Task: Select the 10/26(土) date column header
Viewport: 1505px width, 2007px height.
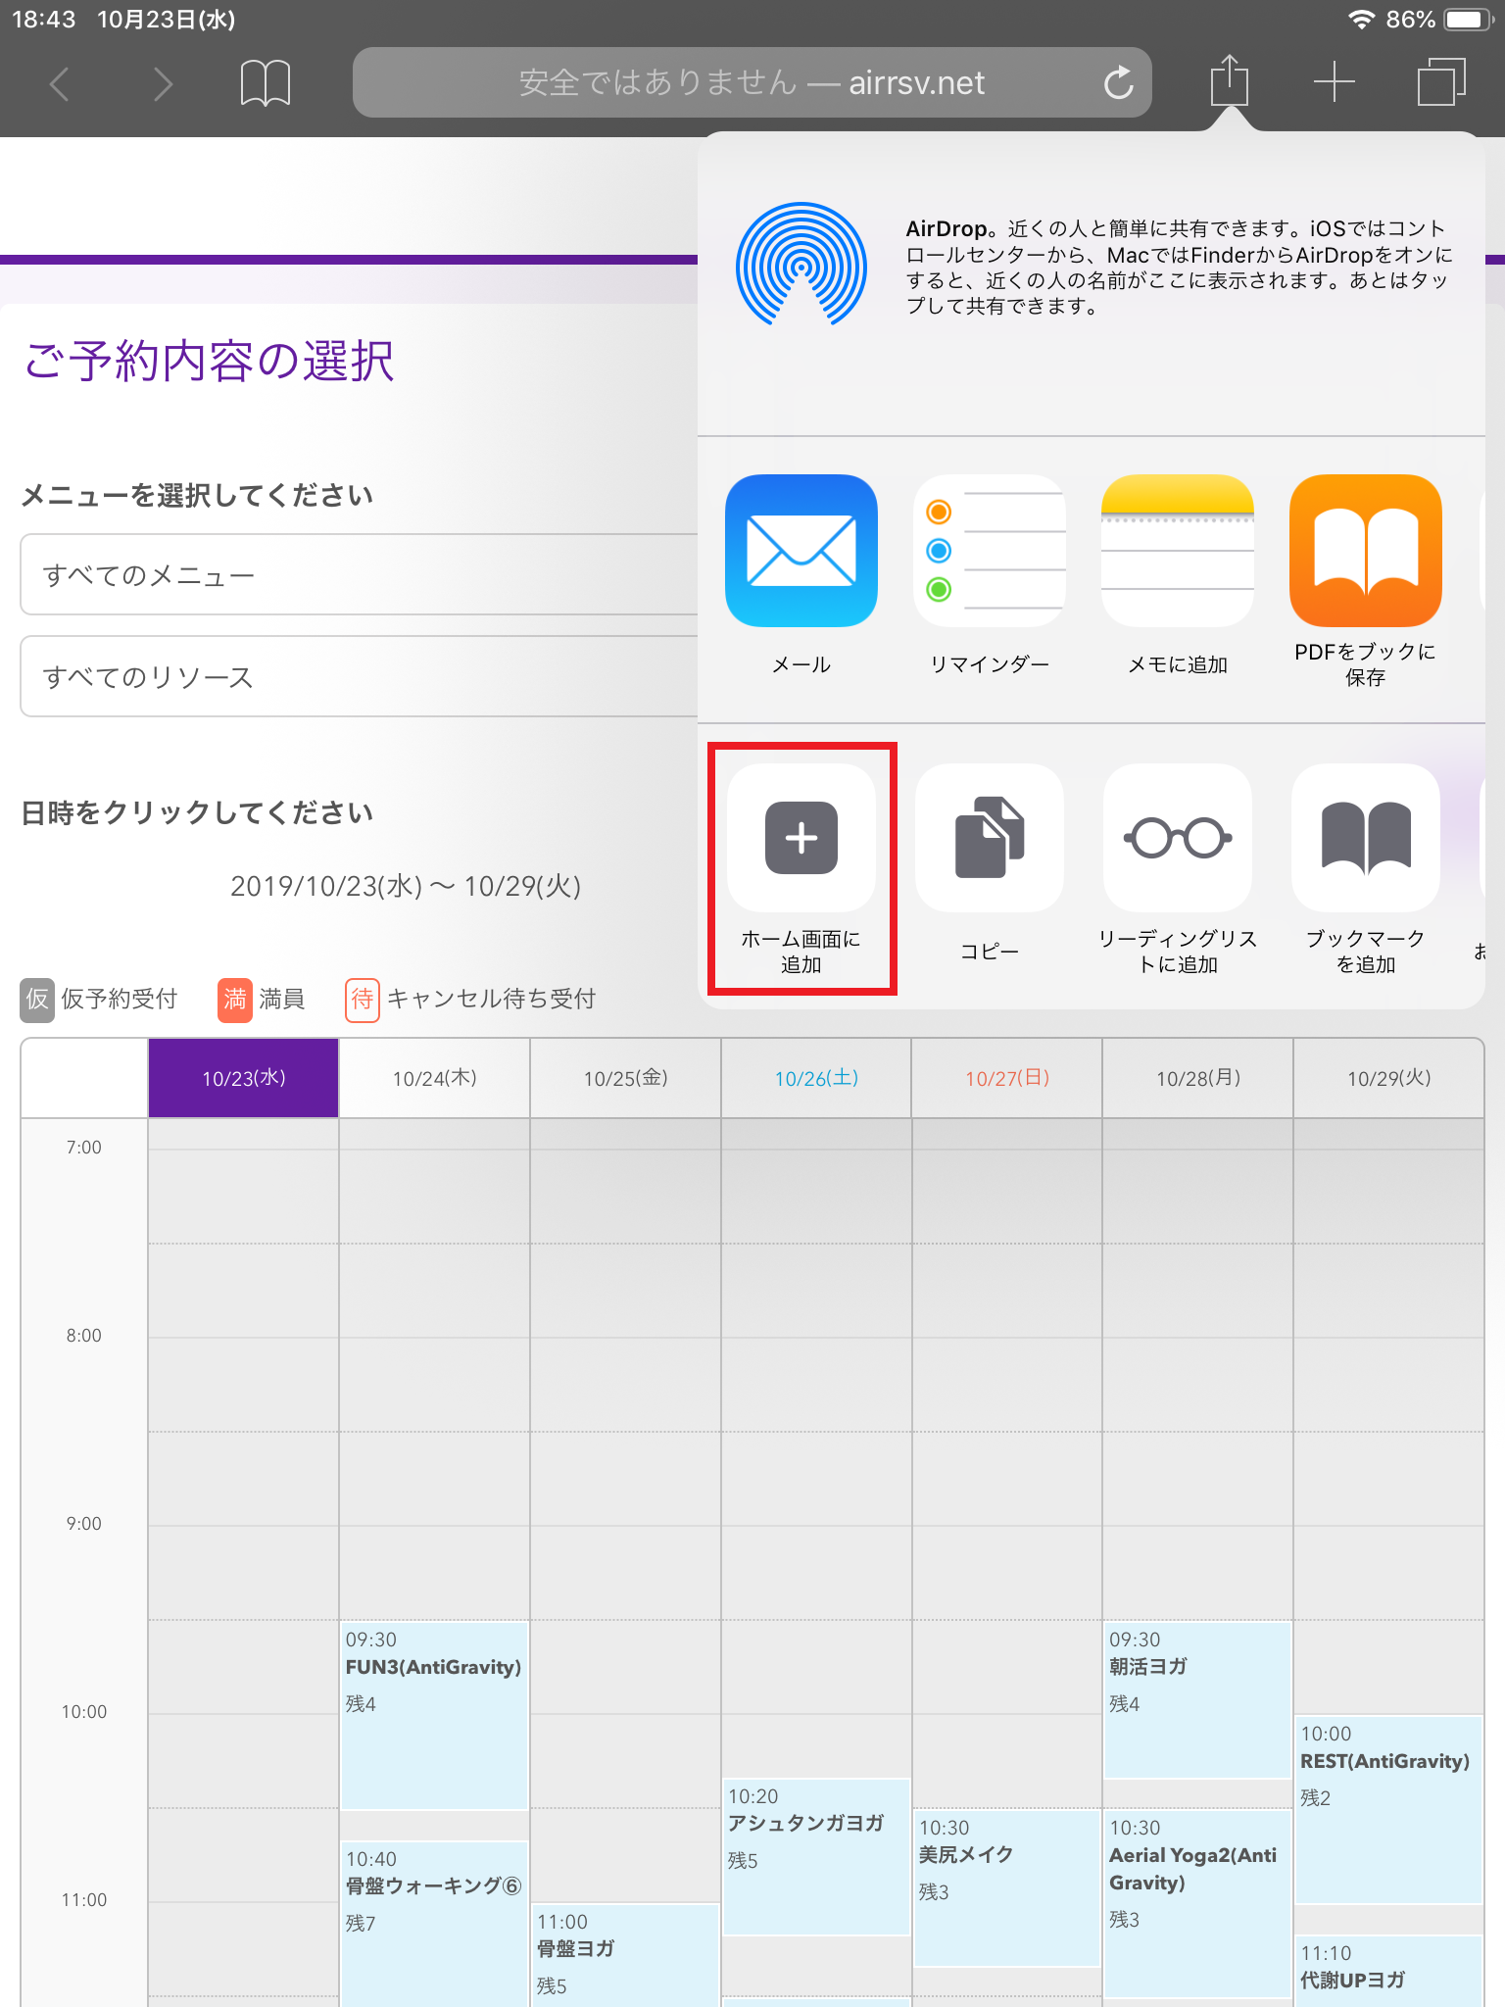Action: 816,1078
